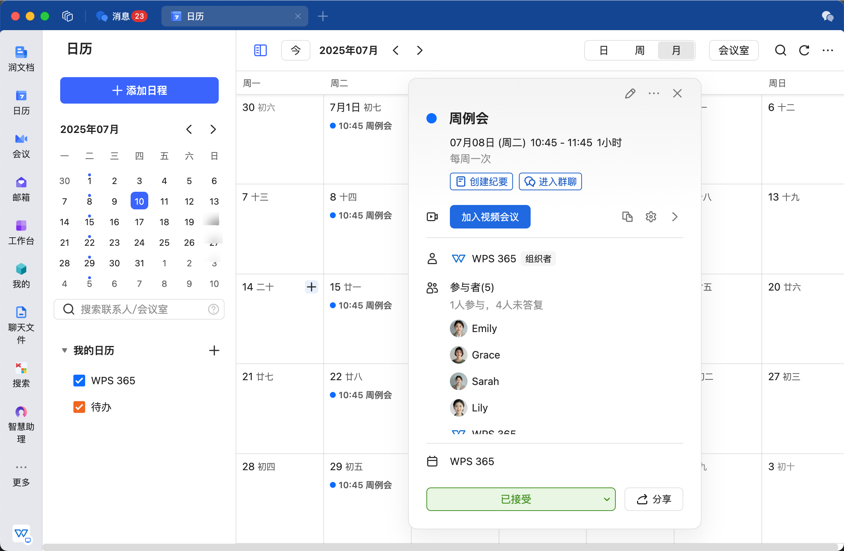Switch to 日 day view

pyautogui.click(x=604, y=50)
